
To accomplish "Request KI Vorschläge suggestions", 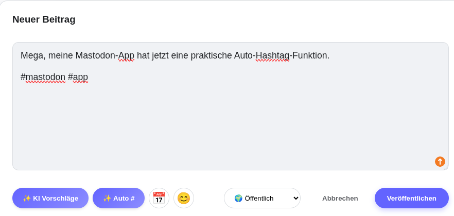I will pos(50,198).
